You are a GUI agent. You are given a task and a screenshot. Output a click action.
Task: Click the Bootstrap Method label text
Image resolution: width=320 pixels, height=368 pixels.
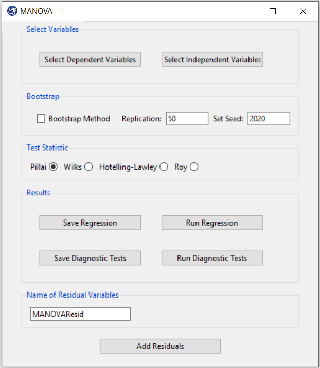[79, 119]
